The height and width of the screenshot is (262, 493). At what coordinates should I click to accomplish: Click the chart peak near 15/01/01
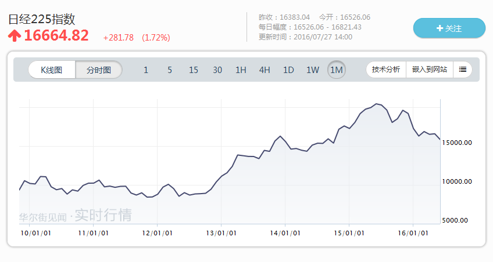[x=376, y=104]
